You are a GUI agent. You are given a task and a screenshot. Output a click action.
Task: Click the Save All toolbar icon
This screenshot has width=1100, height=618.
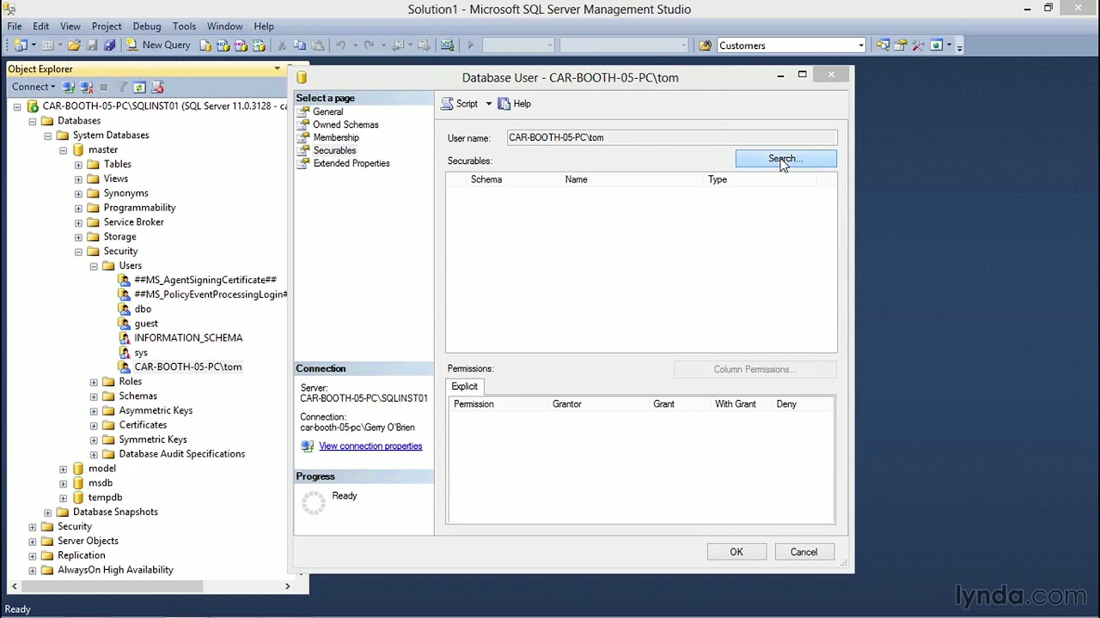pyautogui.click(x=110, y=45)
